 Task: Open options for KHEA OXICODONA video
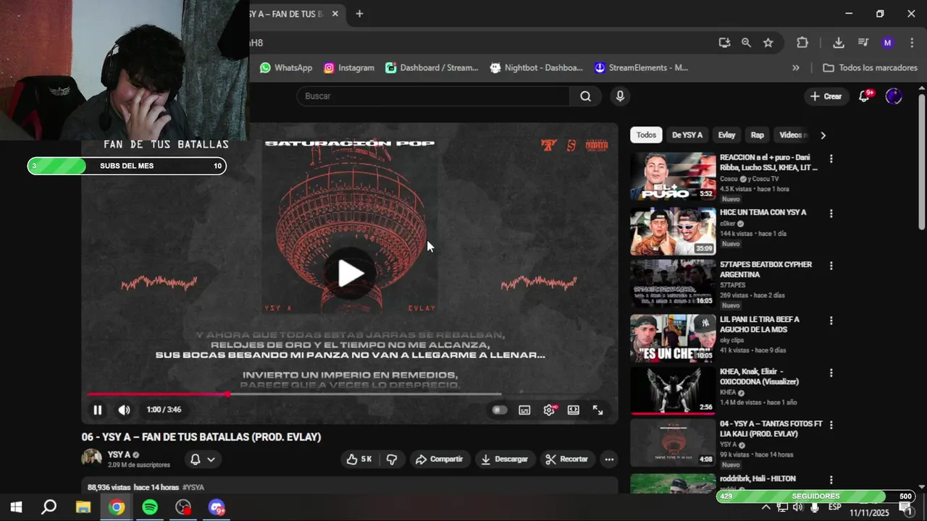click(x=831, y=373)
